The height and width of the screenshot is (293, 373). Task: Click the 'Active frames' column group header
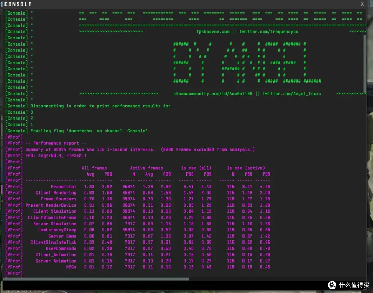pos(146,168)
